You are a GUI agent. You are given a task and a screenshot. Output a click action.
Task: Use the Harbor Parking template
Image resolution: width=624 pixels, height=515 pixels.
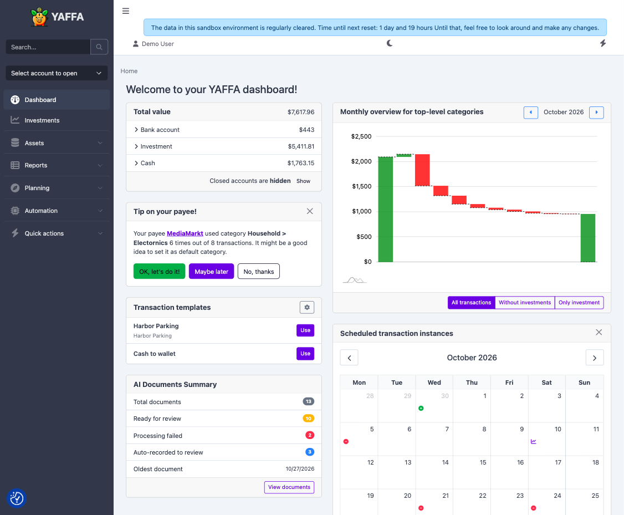305,330
